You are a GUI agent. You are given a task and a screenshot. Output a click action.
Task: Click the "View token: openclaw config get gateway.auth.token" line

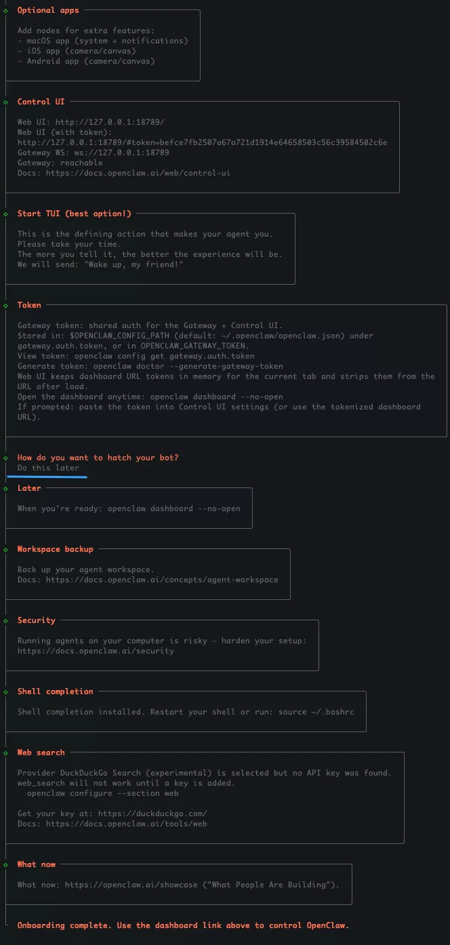(136, 356)
